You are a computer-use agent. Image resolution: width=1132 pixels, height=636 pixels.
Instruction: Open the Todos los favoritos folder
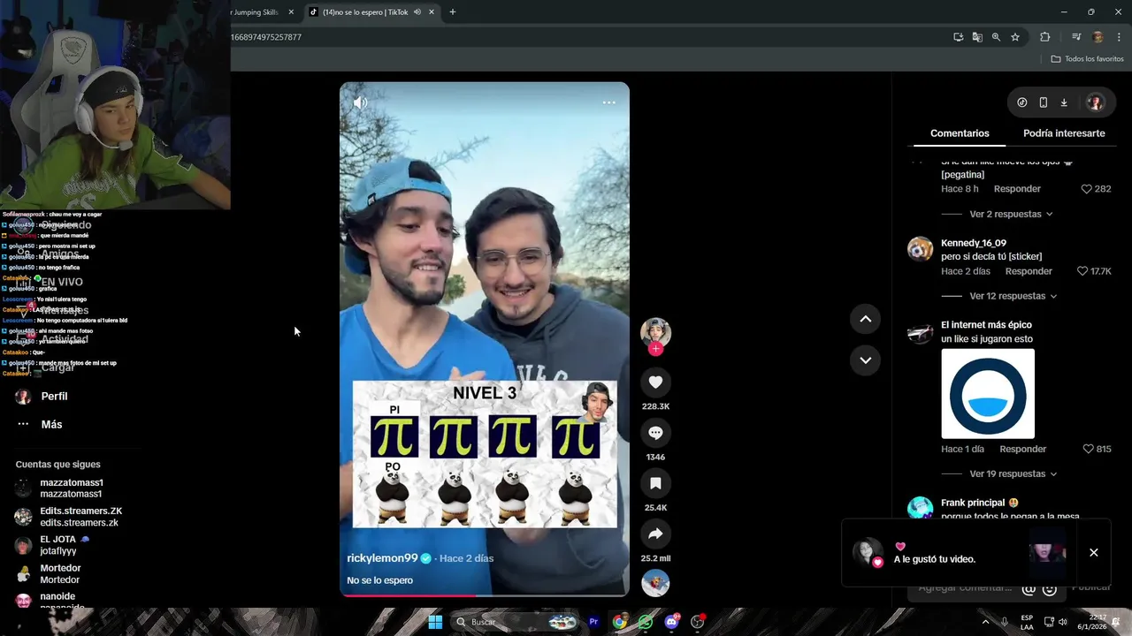[1087, 59]
